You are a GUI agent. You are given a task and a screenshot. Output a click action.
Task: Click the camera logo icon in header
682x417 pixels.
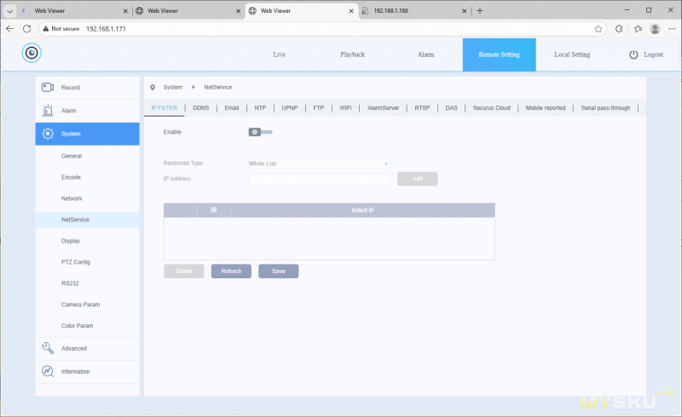click(32, 54)
